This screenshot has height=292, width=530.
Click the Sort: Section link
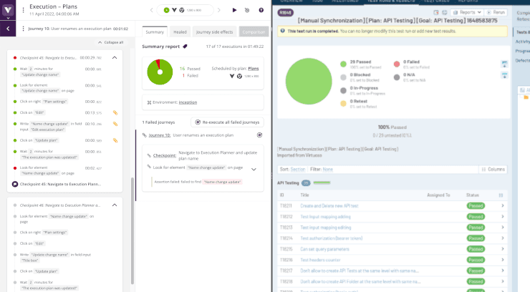[x=298, y=169]
